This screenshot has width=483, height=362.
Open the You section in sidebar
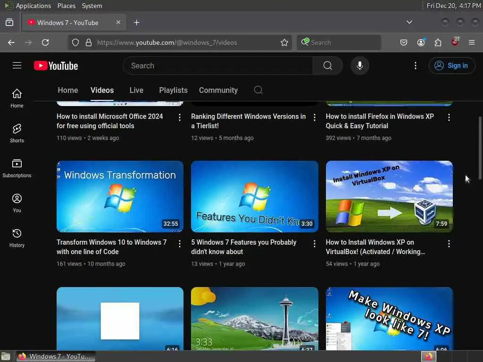pyautogui.click(x=17, y=203)
